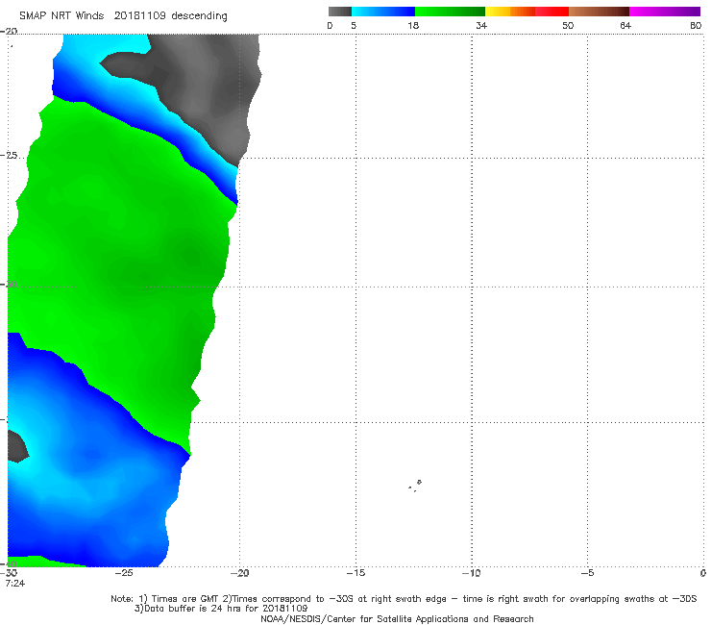711x625 pixels.
Task: Click the note line starting 'Note: 1) Times are GMT'
Action: point(404,599)
